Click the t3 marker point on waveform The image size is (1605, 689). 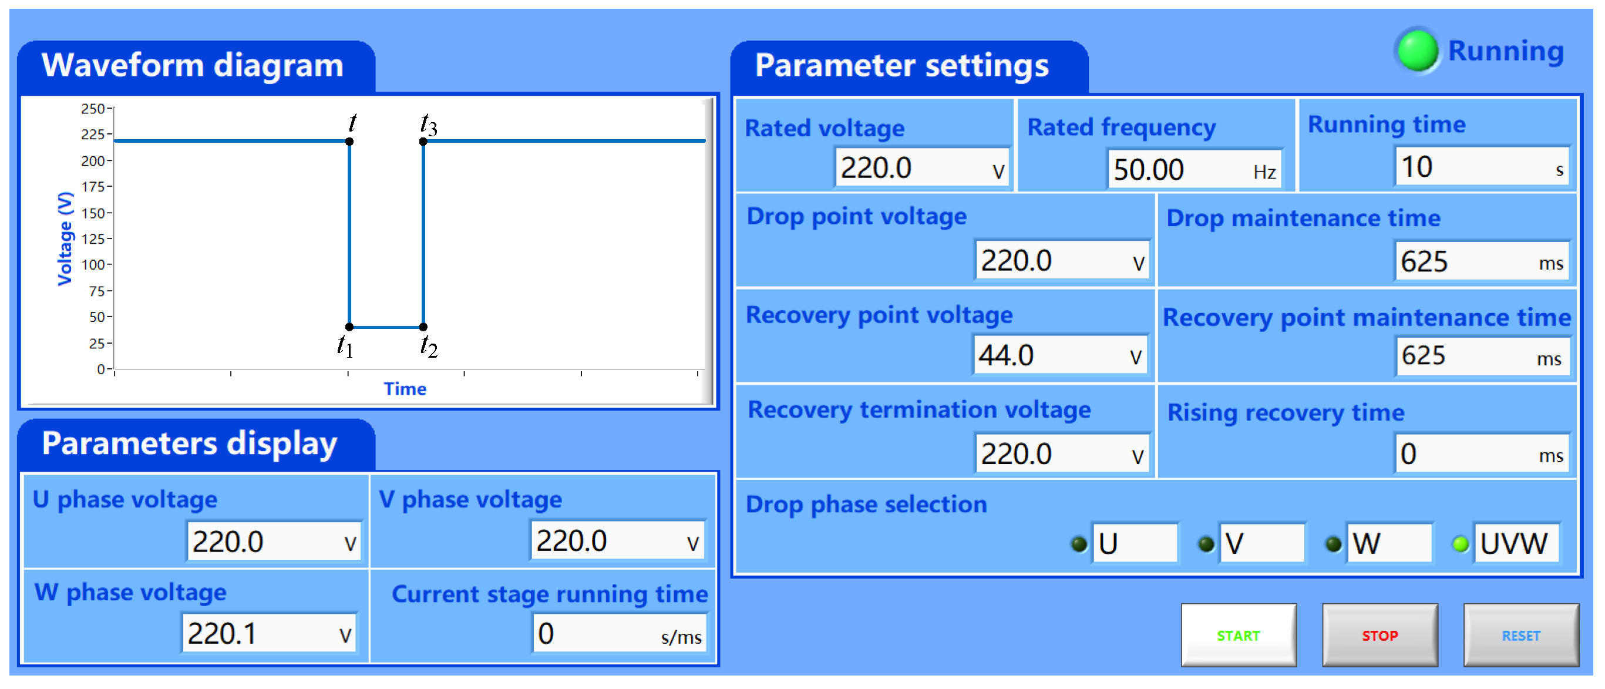(x=423, y=142)
